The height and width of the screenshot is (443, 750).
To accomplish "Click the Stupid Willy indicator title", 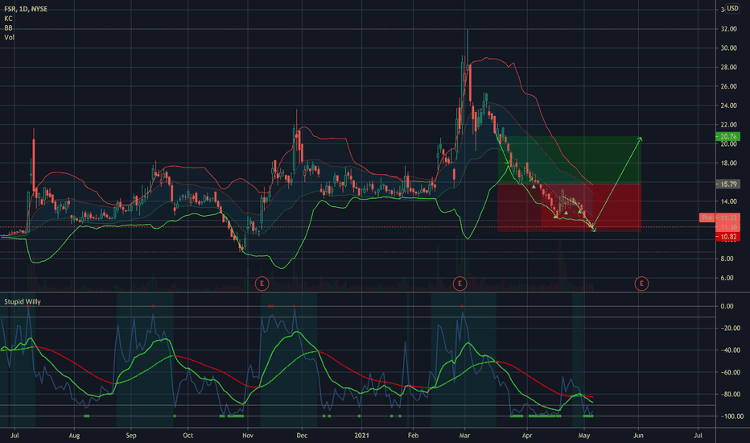I will click(x=23, y=302).
